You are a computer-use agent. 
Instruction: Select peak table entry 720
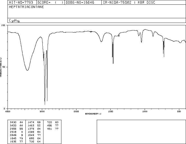[49, 122]
